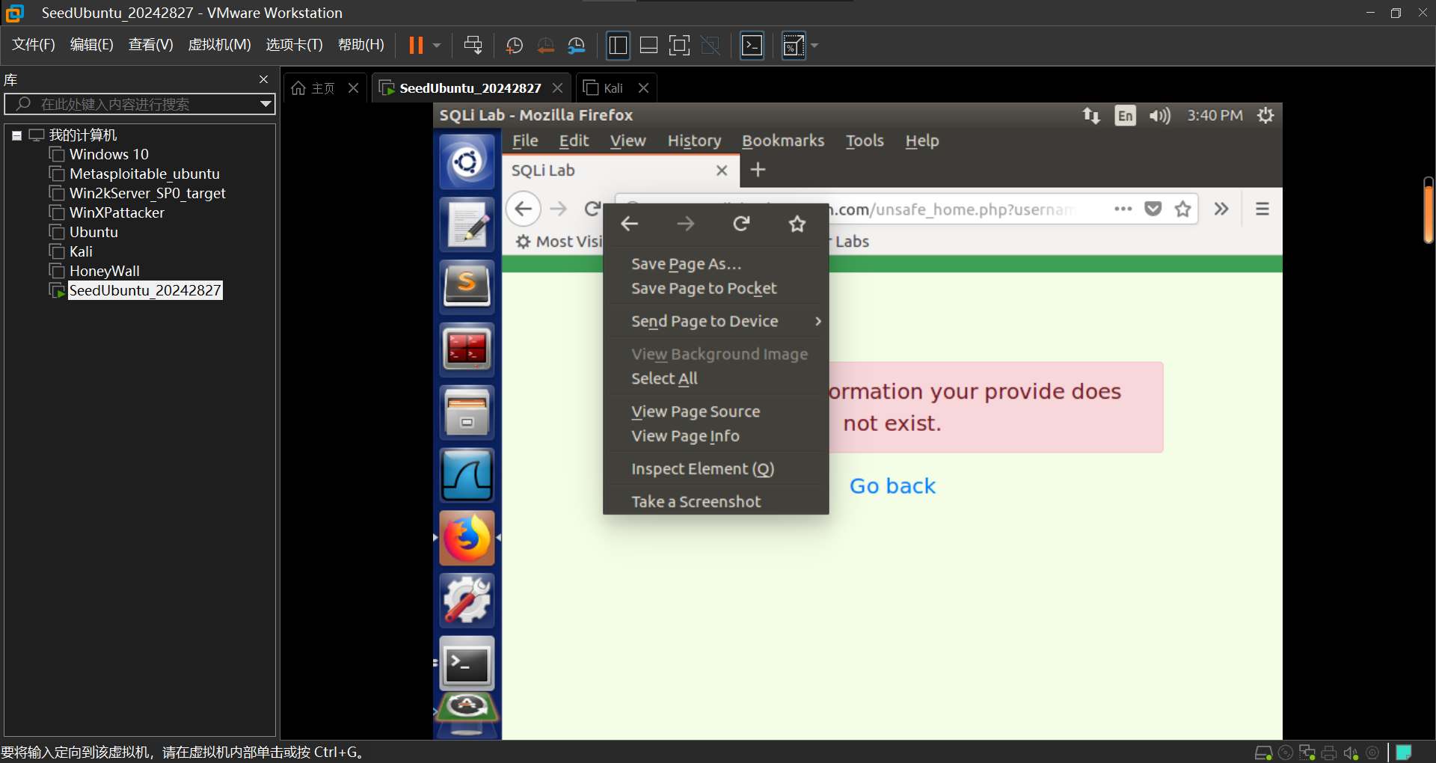Open the stretch mode dropdown arrow
Image resolution: width=1436 pixels, height=763 pixels.
[814, 46]
